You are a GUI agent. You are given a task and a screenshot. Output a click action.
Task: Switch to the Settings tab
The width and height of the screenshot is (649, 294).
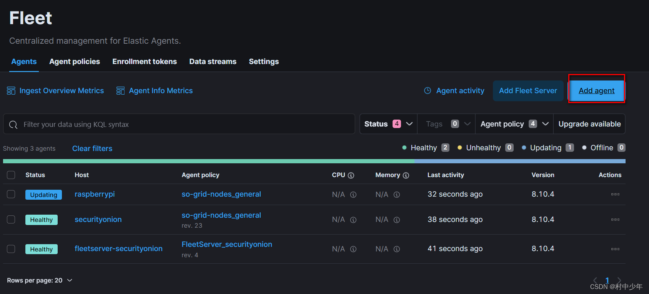click(x=264, y=62)
